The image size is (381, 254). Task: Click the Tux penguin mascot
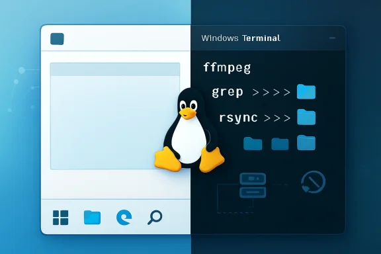point(189,130)
